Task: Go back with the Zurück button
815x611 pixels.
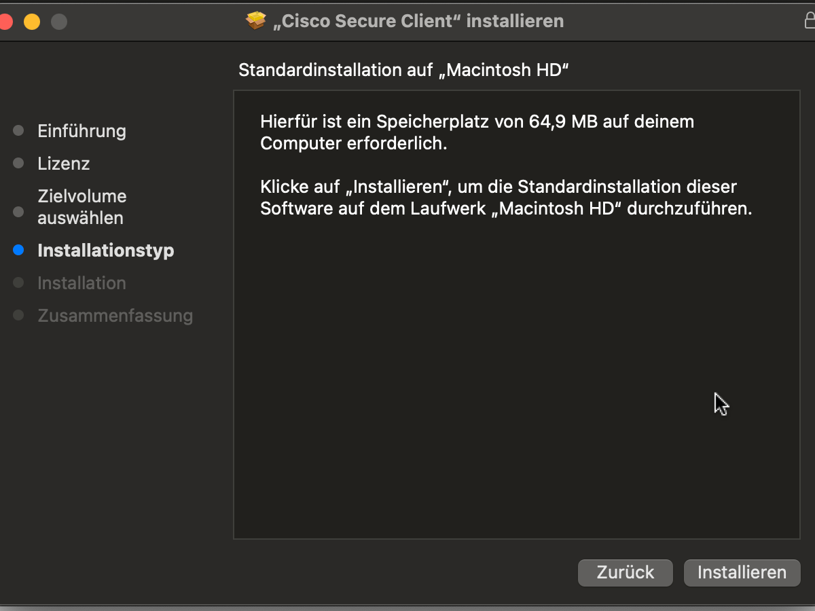Action: coord(625,572)
